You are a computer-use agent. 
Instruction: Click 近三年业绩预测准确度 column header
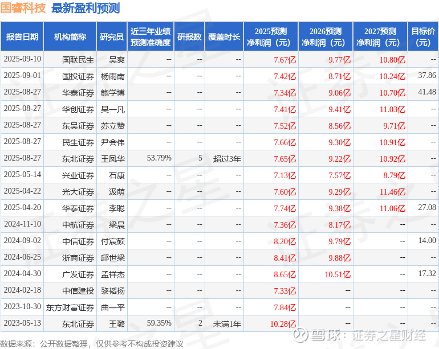click(x=151, y=36)
